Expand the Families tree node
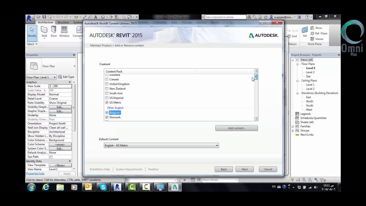The width and height of the screenshot is (366, 206). [x=293, y=126]
